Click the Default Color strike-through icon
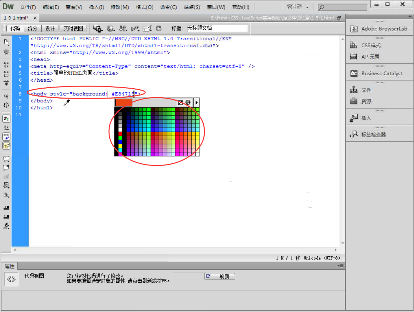This screenshot has width=414, height=312. click(181, 103)
